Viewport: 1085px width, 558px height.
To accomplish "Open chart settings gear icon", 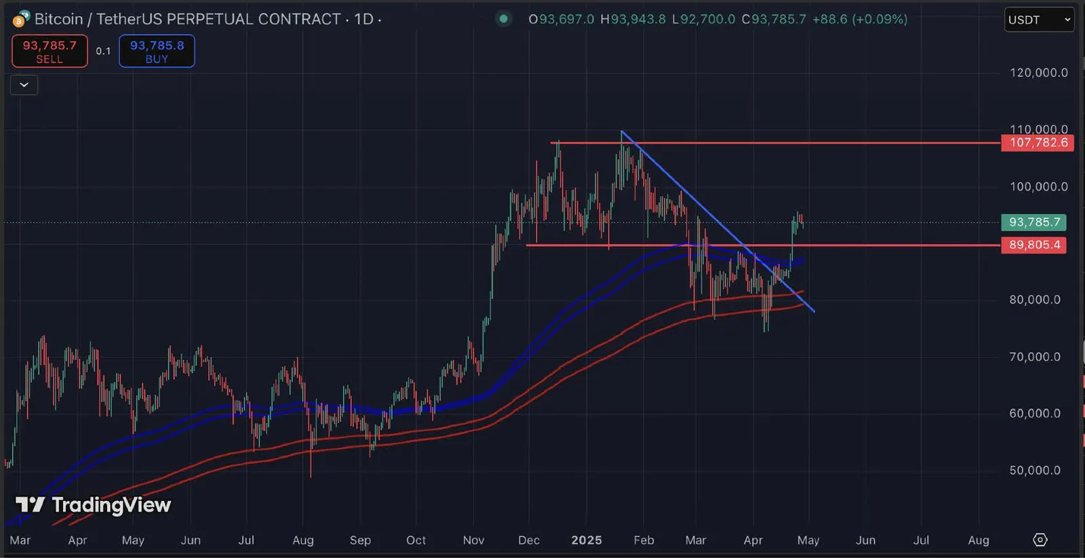I will [x=1040, y=540].
